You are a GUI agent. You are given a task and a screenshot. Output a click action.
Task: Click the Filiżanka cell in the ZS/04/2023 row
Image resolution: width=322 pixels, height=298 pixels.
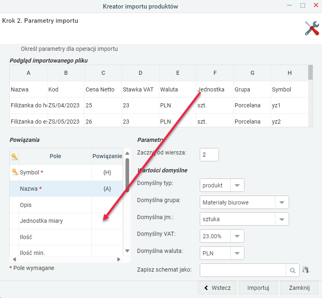tap(28, 106)
